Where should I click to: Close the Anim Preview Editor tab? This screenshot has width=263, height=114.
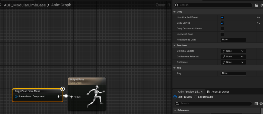click(x=202, y=92)
